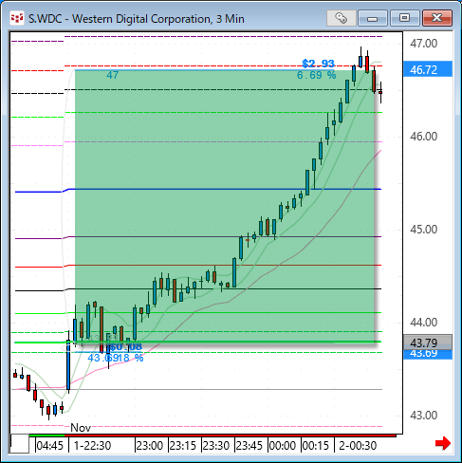The width and height of the screenshot is (462, 463).
Task: Click the 47 bar count label
Action: click(x=113, y=75)
